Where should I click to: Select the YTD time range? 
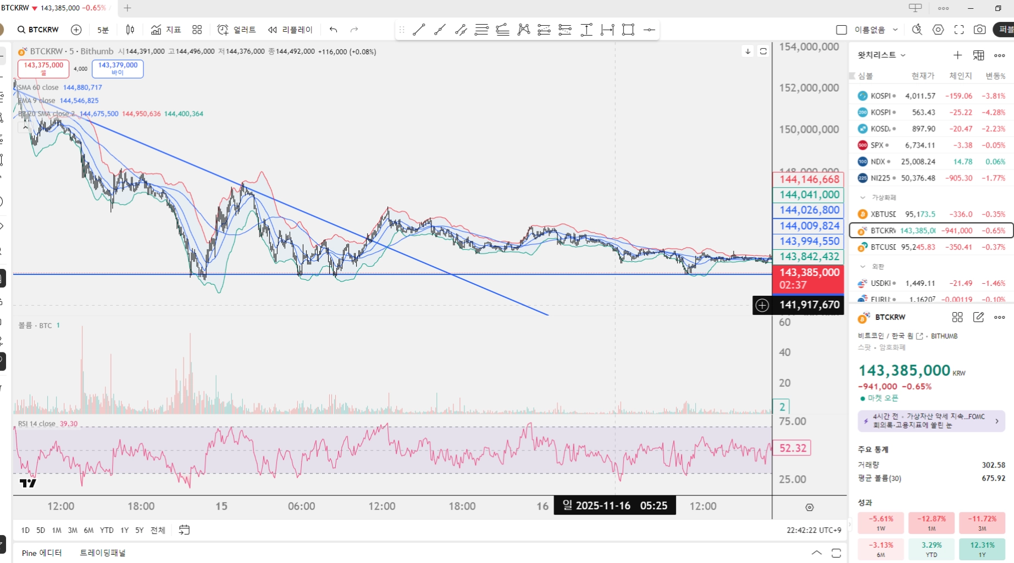tap(107, 530)
